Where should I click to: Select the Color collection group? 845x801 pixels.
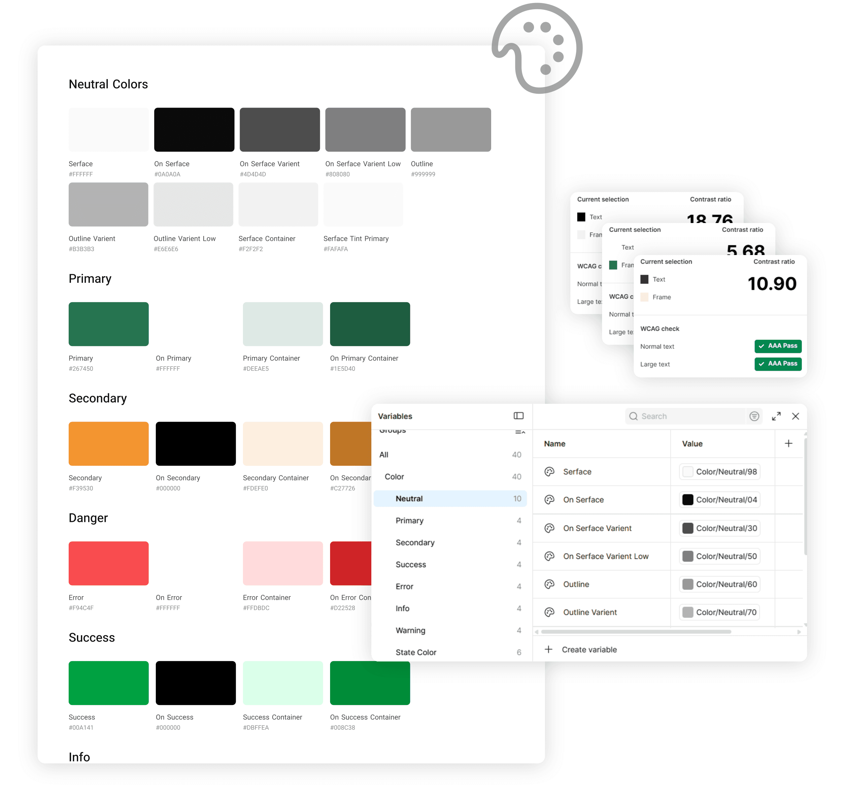tap(450, 476)
